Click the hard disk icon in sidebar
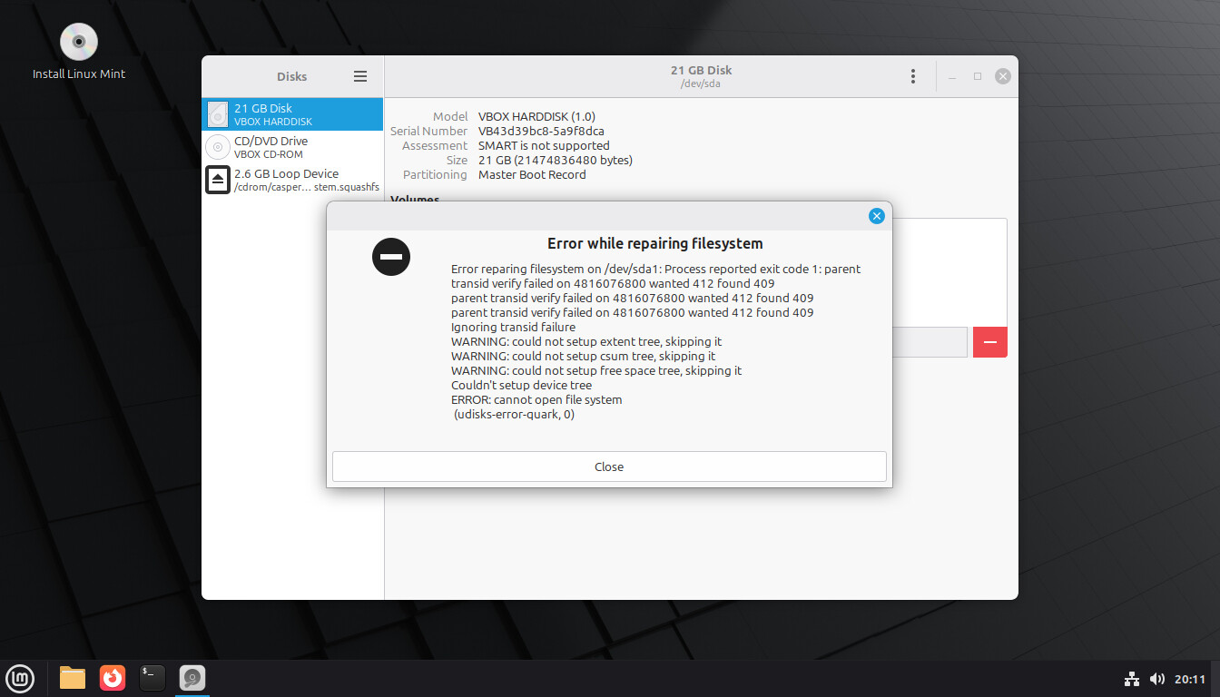This screenshot has width=1220, height=697. [218, 114]
